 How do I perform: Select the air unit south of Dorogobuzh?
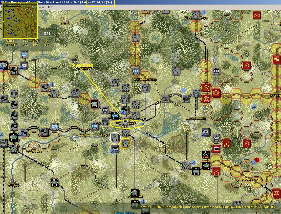point(206,132)
